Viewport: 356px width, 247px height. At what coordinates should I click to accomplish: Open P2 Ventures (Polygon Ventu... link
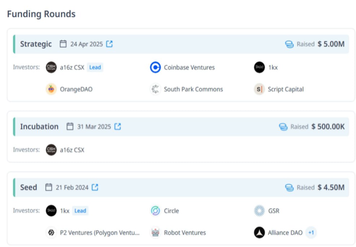[100, 233]
